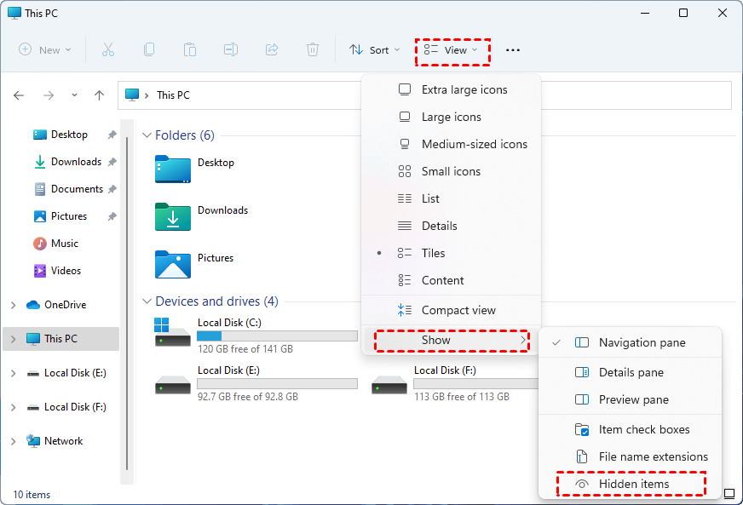Open the Sort dropdown

pos(375,49)
